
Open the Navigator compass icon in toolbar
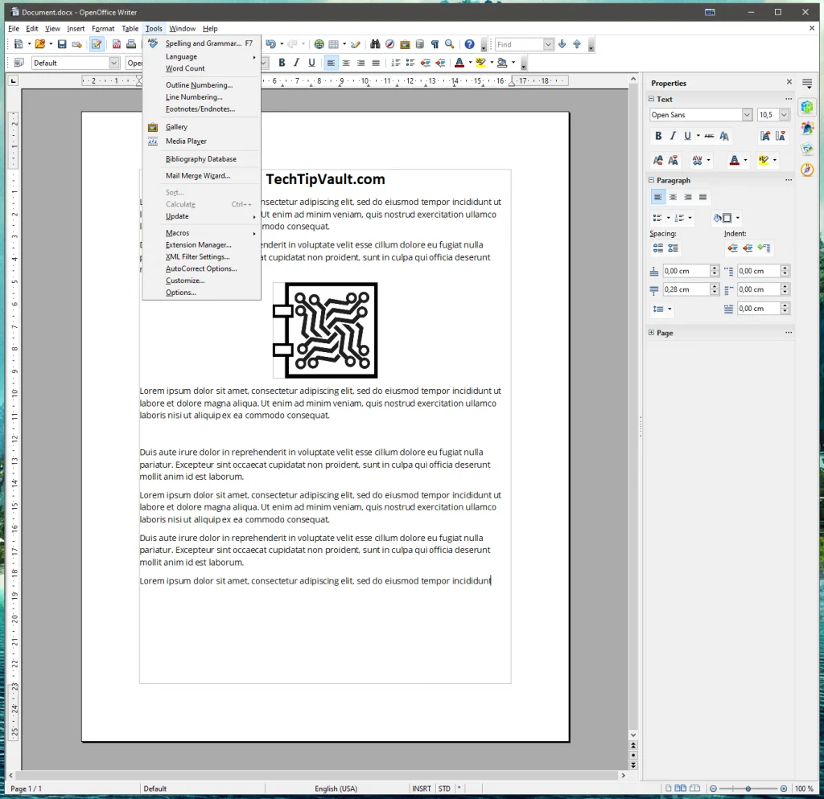389,45
